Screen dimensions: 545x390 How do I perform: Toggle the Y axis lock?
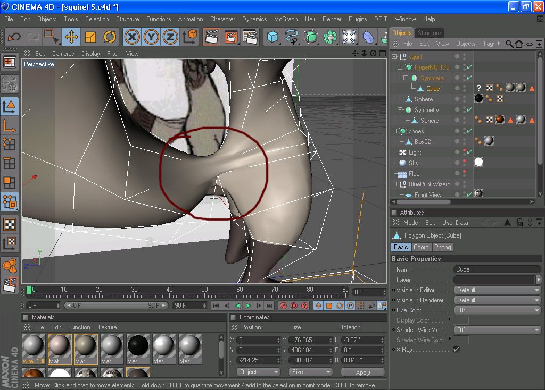151,37
